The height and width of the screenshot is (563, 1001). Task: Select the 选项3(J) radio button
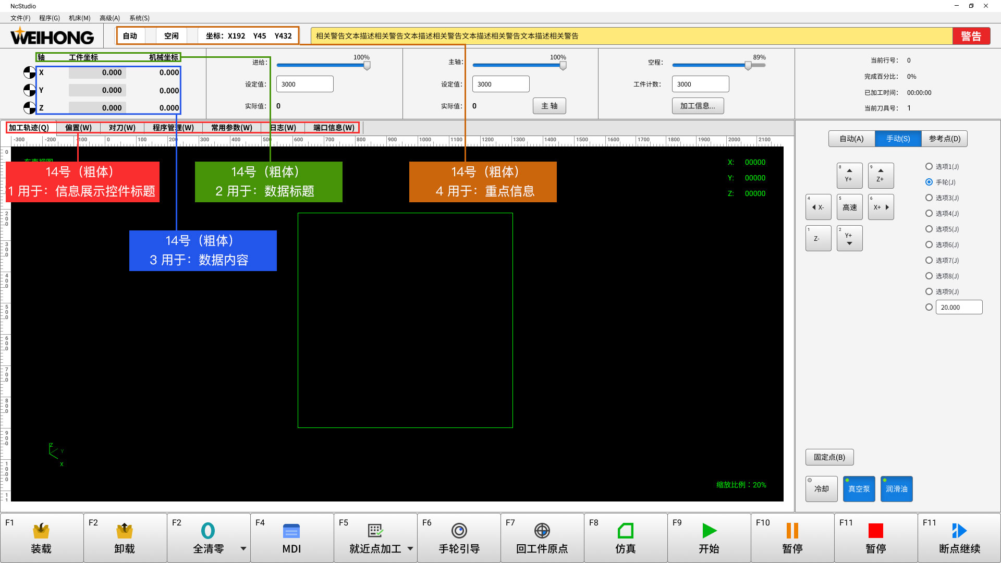pos(929,198)
